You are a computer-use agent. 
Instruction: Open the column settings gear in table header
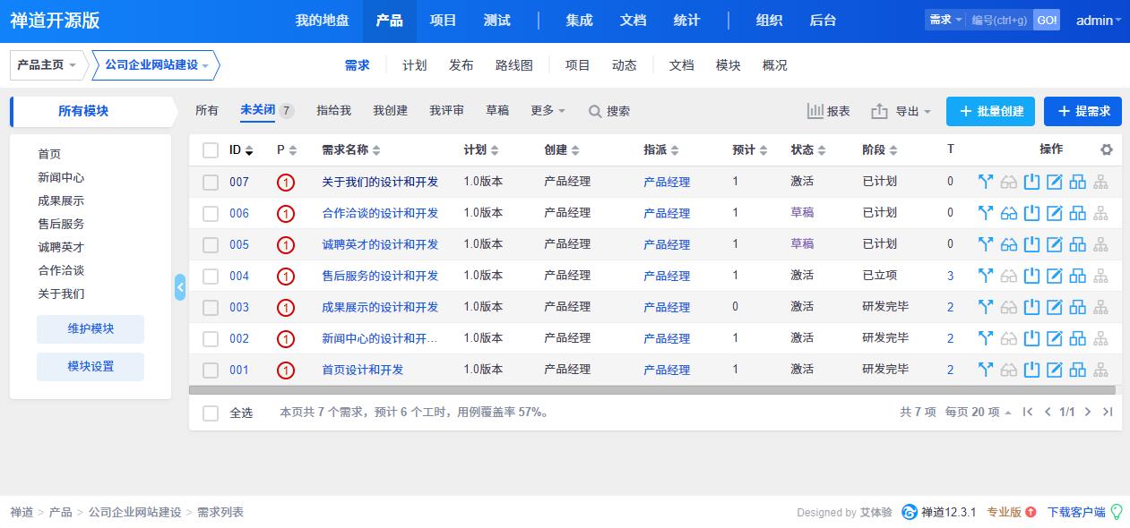click(1107, 150)
